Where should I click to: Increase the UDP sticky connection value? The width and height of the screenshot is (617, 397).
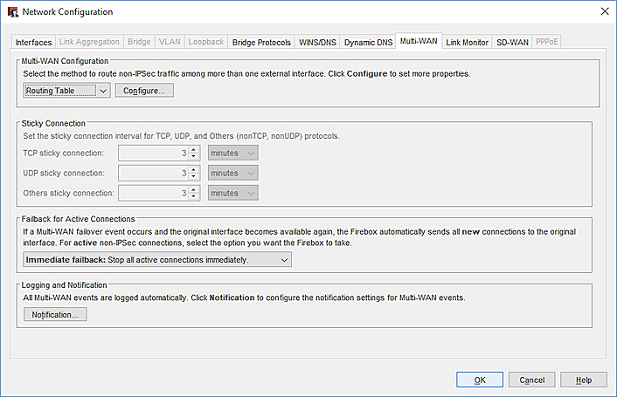click(x=194, y=169)
